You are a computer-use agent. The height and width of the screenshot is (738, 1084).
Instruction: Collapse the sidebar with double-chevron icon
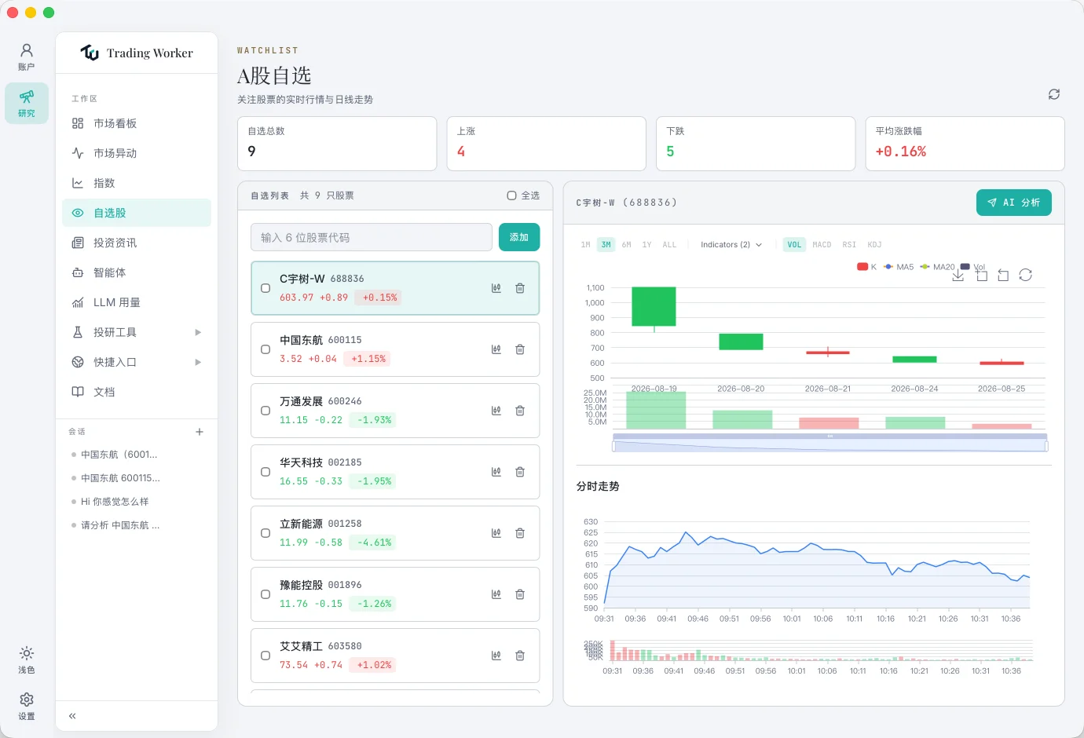72,716
